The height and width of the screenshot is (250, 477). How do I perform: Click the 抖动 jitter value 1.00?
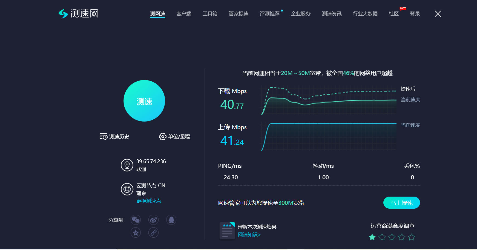coord(323,177)
